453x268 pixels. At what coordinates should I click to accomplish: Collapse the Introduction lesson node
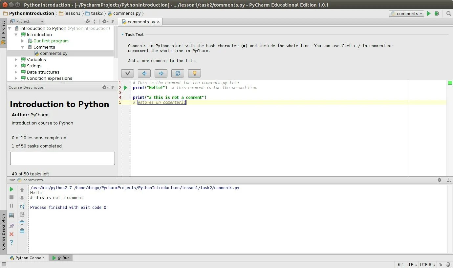(x=16, y=35)
